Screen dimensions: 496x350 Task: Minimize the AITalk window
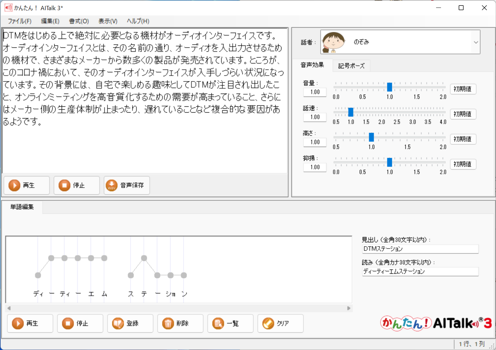pos(439,8)
